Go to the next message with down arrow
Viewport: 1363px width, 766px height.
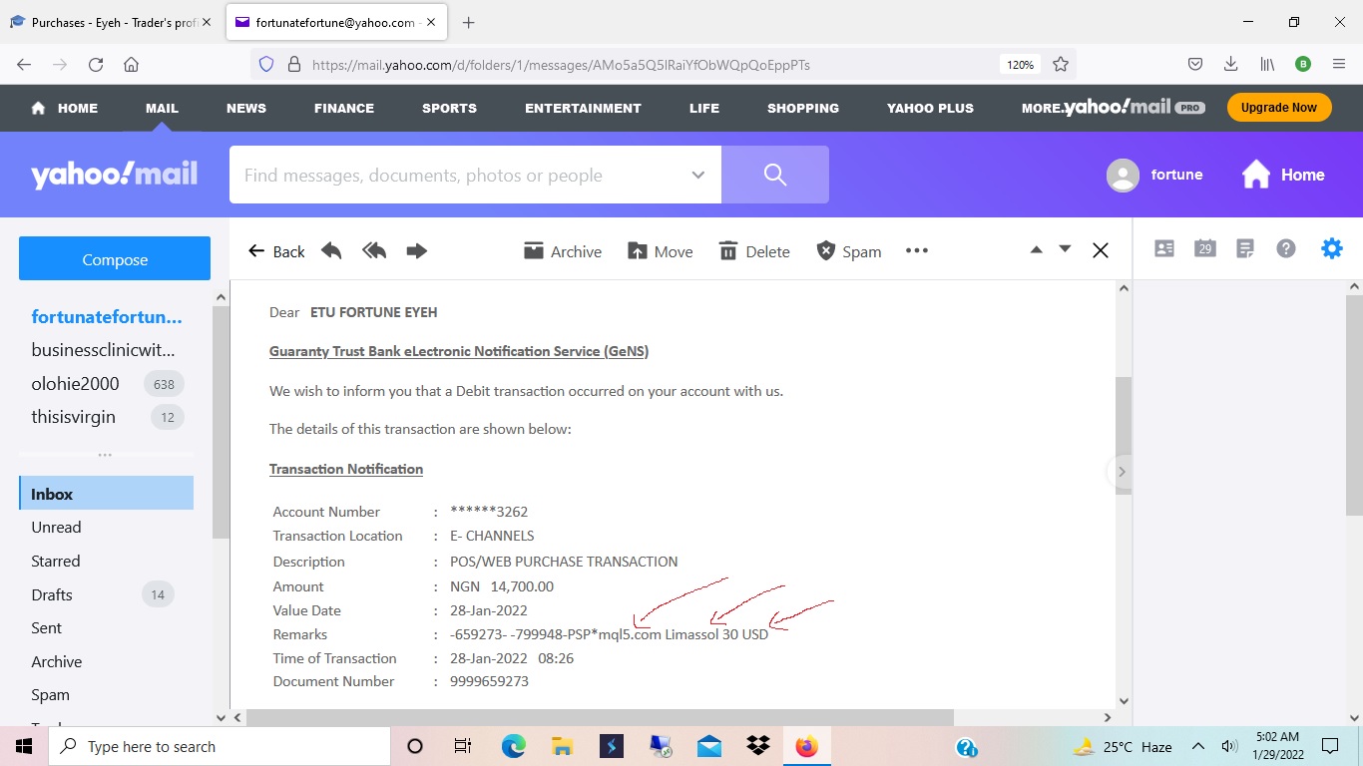(1065, 249)
